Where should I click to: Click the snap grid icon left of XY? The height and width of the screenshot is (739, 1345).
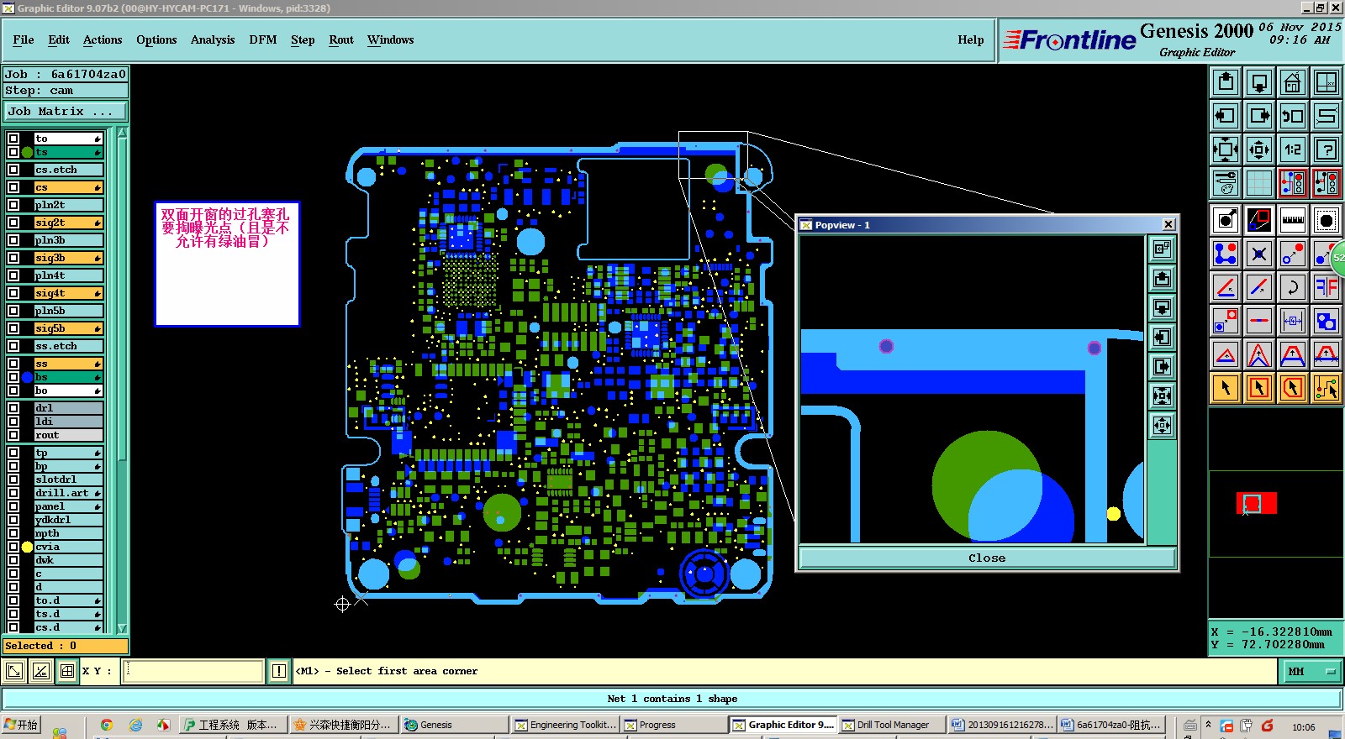coord(67,671)
